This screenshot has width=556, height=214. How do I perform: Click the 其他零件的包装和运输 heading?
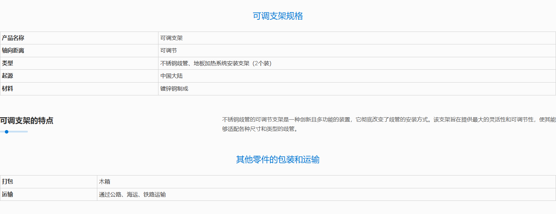coord(278,160)
